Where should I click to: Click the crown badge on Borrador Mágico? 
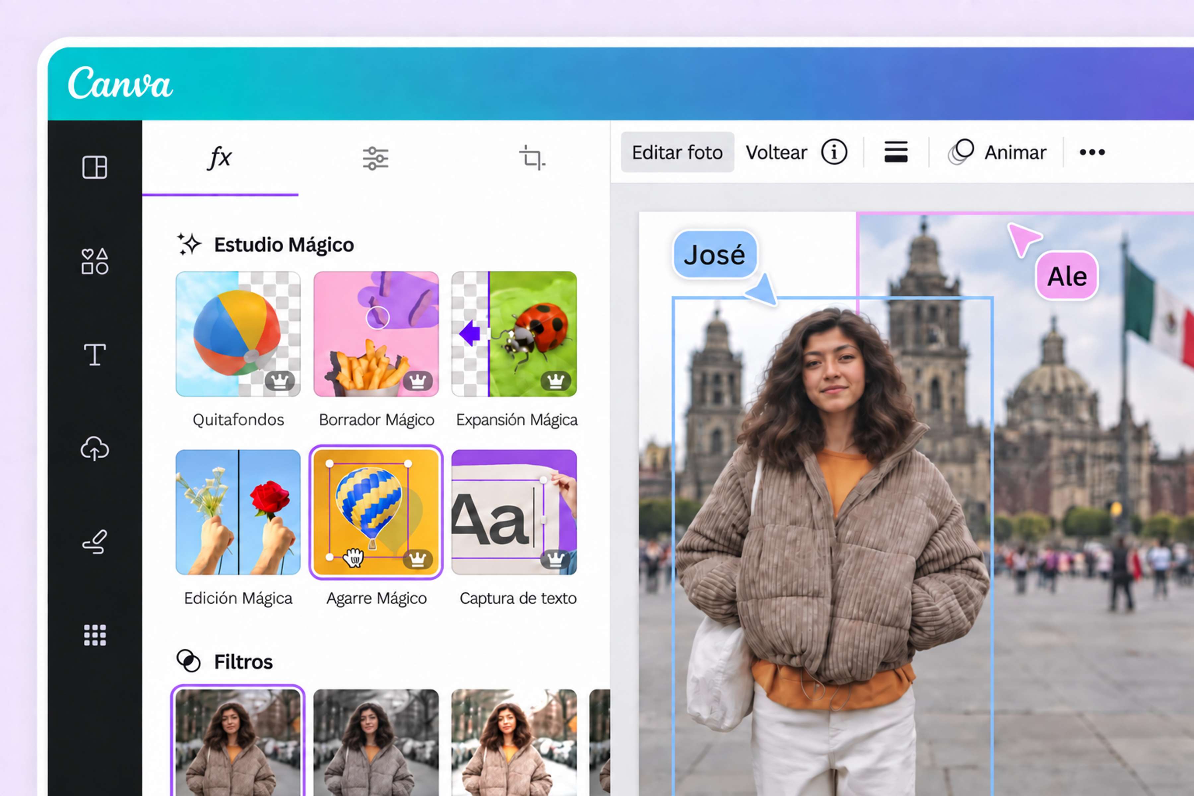(418, 380)
